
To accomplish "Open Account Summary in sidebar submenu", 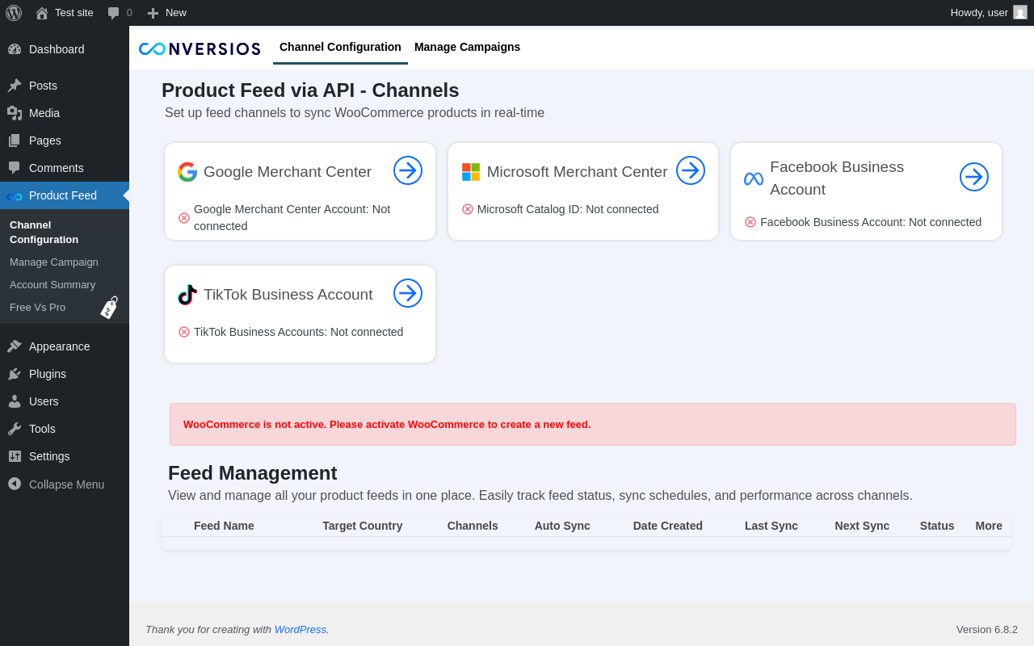I will pyautogui.click(x=53, y=285).
